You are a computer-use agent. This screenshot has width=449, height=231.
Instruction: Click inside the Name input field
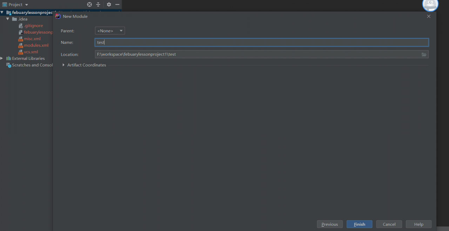click(210, 42)
